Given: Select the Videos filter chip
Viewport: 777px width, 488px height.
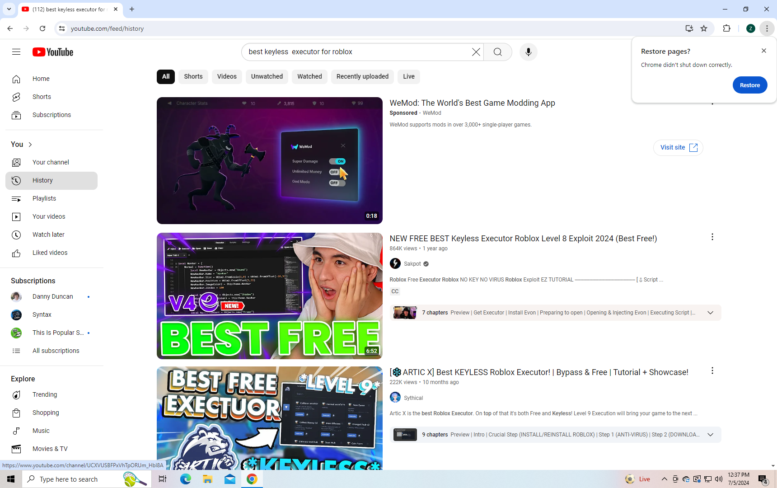Looking at the screenshot, I should (227, 77).
